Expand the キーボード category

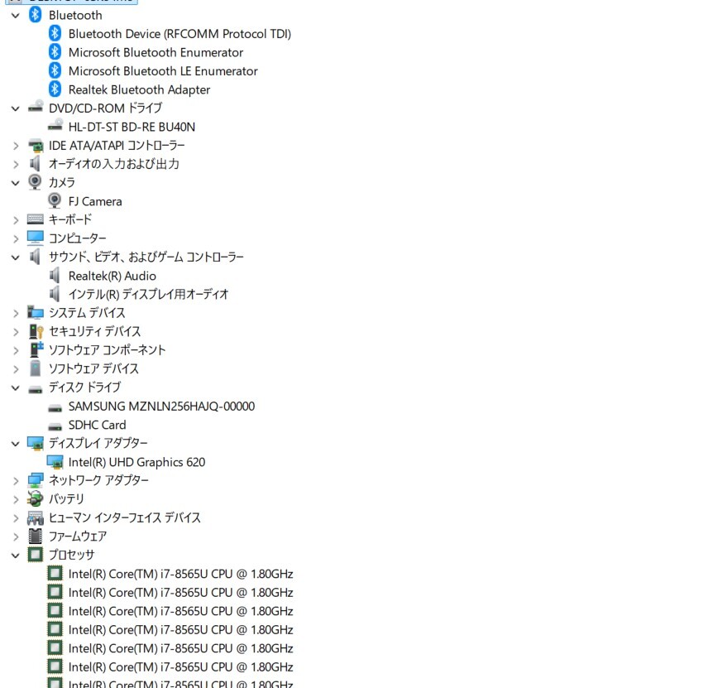(x=16, y=220)
